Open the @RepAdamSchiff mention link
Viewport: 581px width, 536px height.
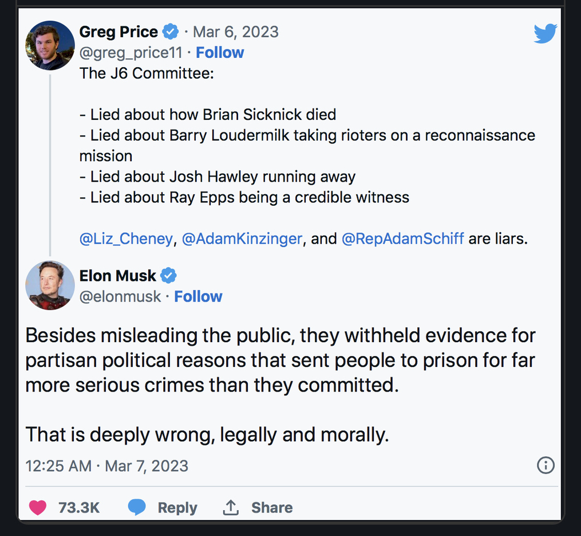pyautogui.click(x=402, y=238)
